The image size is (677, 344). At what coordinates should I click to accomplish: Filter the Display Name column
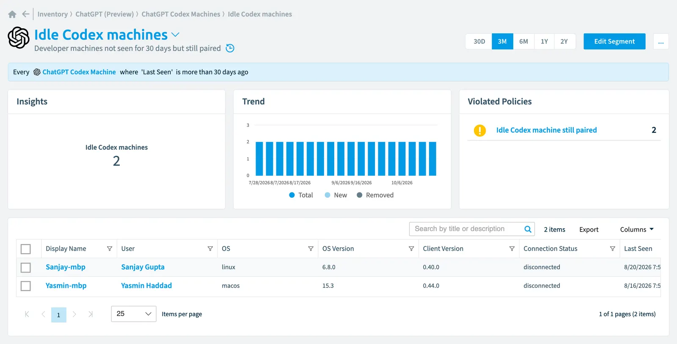110,248
